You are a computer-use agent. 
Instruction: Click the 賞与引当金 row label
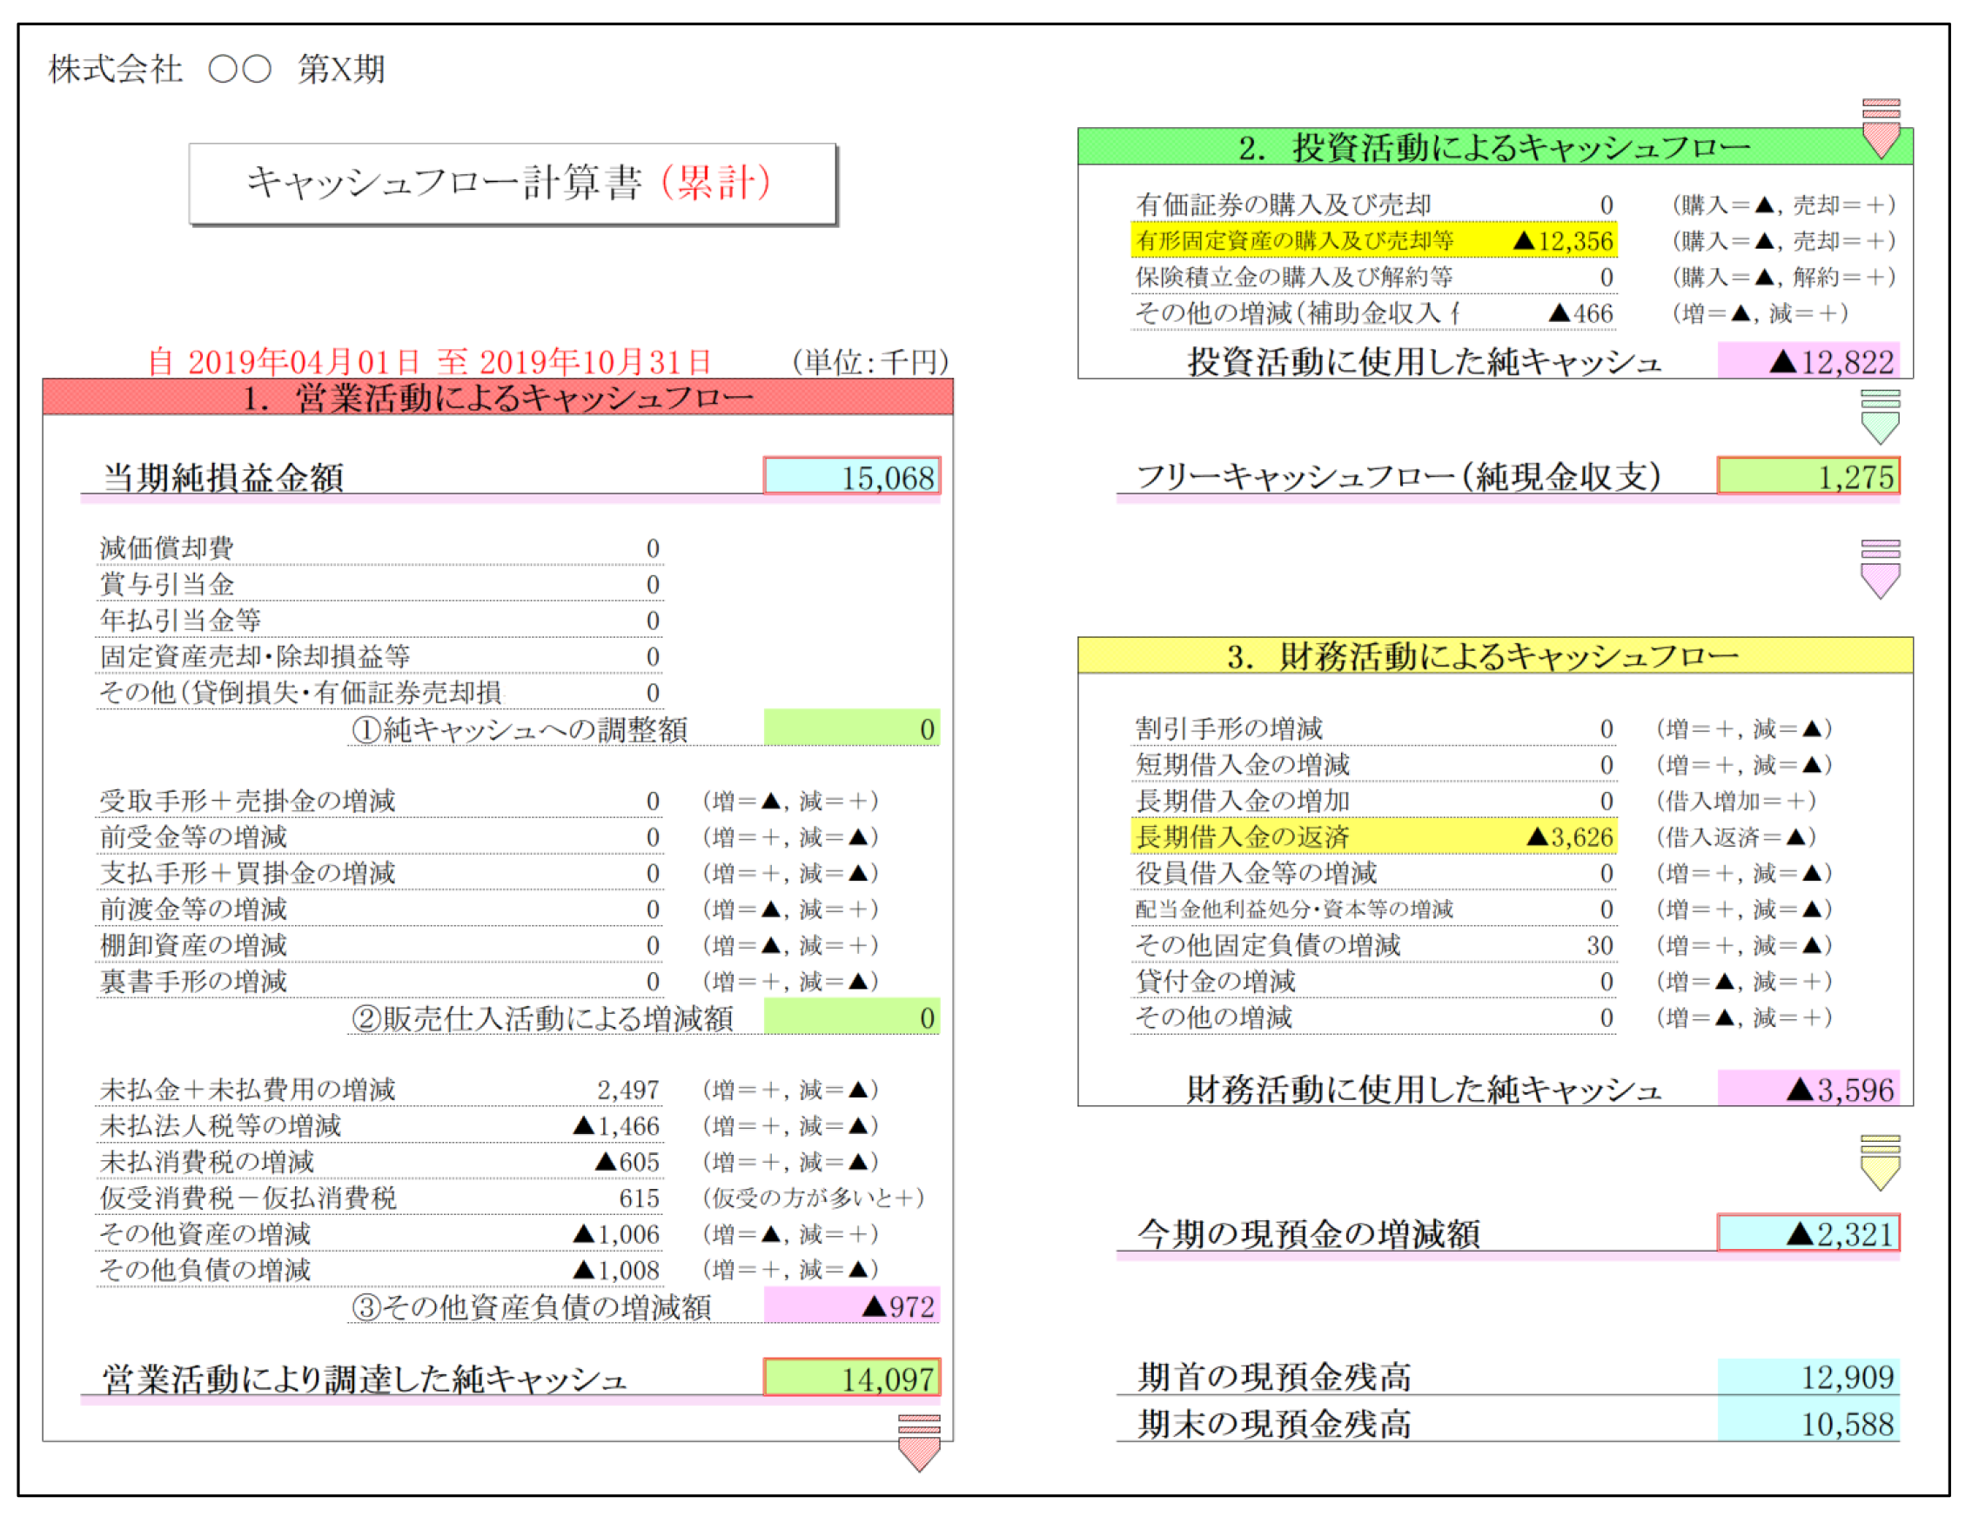pos(166,584)
